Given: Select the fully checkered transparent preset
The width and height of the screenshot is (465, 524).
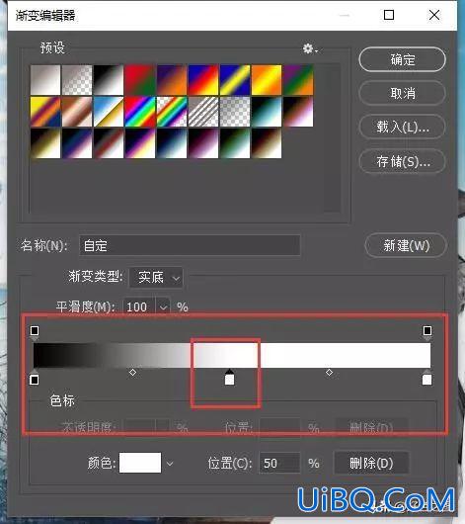Looking at the screenshot, I should 235,112.
